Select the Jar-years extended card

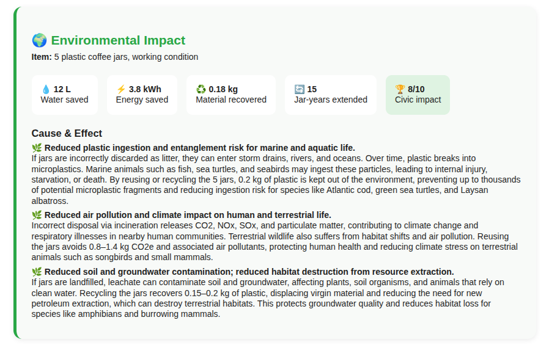tap(331, 95)
